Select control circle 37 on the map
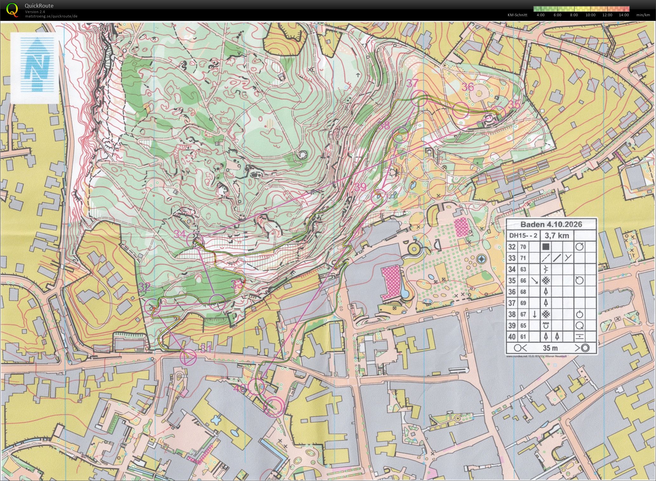Screen dimensions: 656x481 [419, 98]
